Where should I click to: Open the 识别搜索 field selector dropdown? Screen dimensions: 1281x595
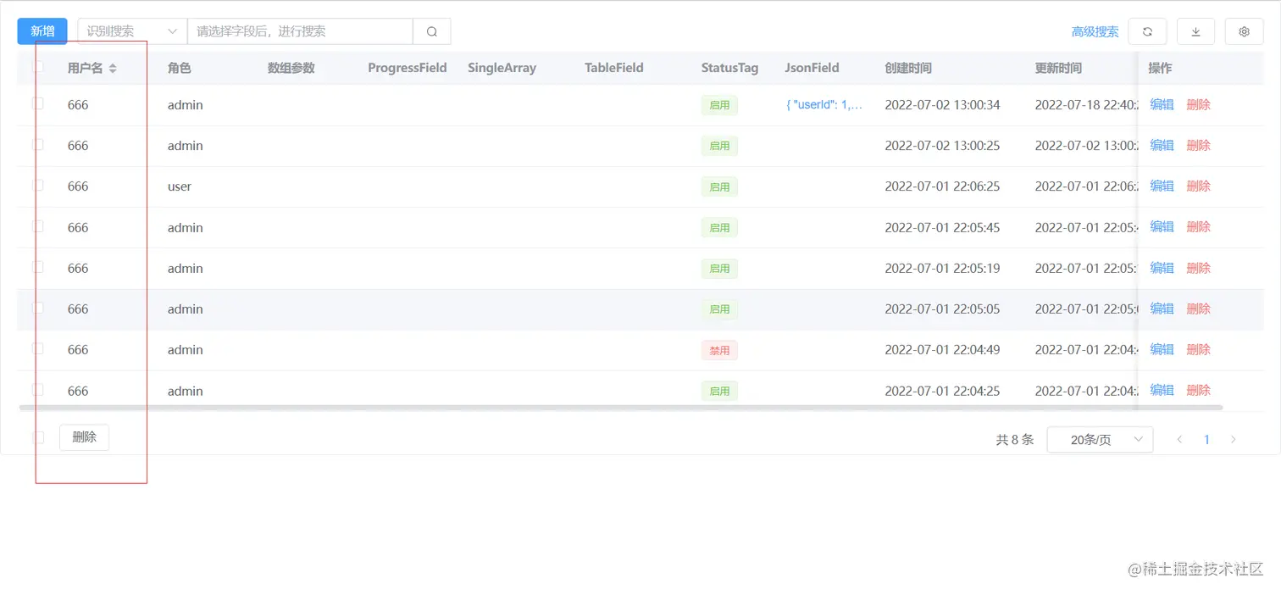click(x=132, y=31)
